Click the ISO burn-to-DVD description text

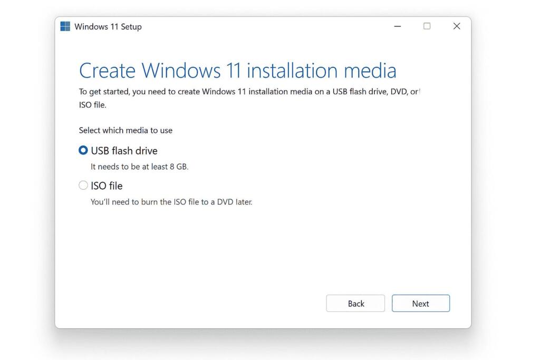click(x=171, y=202)
